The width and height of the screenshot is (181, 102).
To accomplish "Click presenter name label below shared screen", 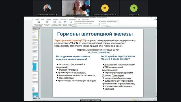I will (x=90, y=101).
